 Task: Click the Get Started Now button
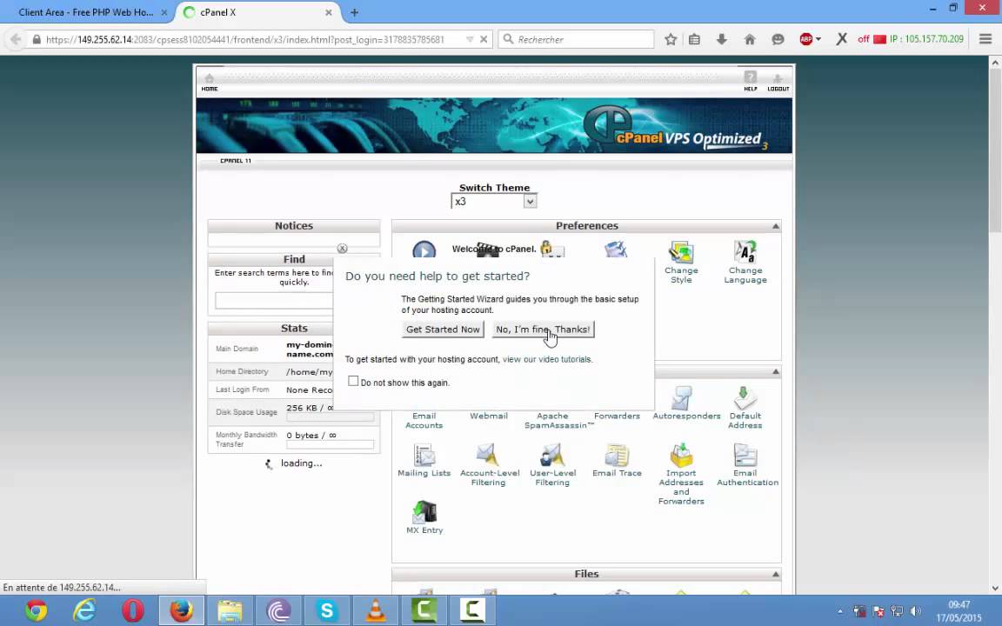coord(443,330)
